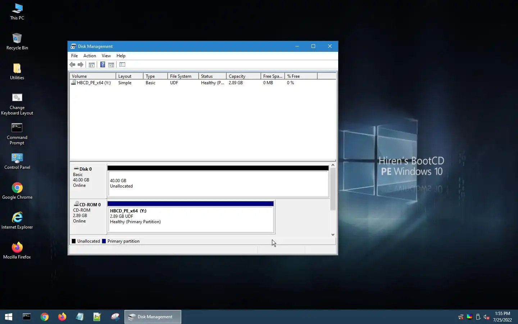Screen dimensions: 518x324
Task: Sort by the File System column header
Action: 183,76
